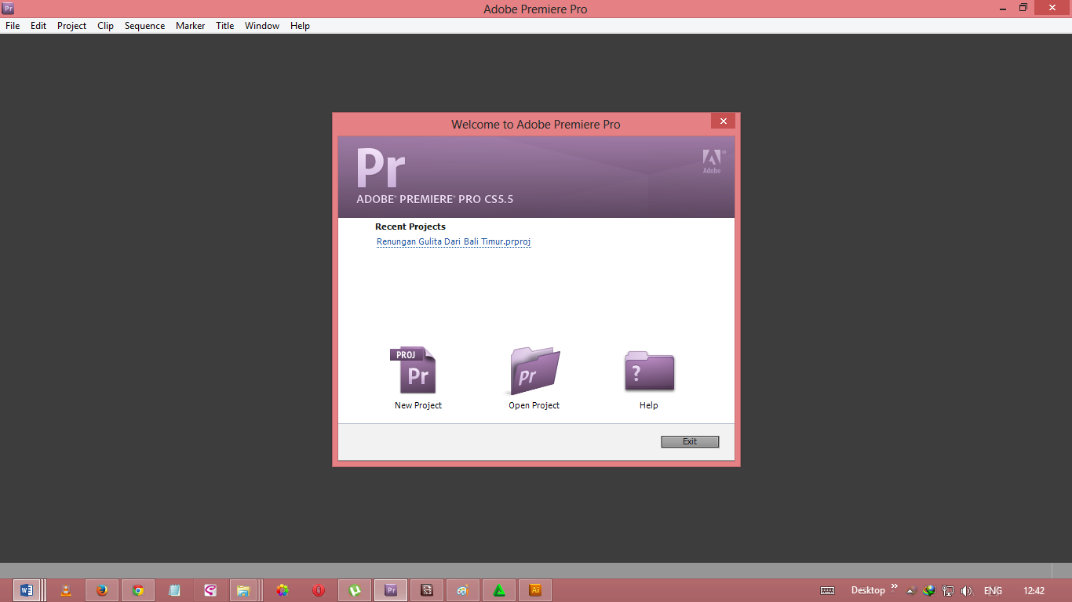
Task: Open the touch keyboard icon in the tray
Action: coord(827,590)
